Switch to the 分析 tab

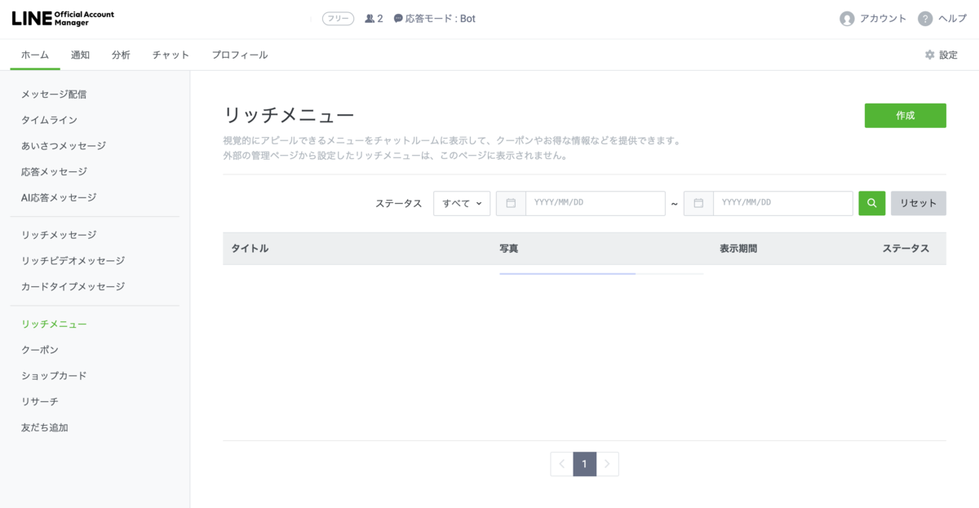pos(121,55)
